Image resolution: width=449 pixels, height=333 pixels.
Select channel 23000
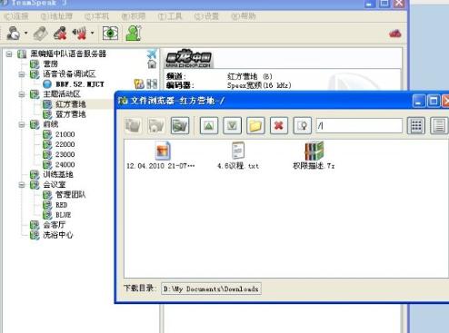(x=65, y=154)
